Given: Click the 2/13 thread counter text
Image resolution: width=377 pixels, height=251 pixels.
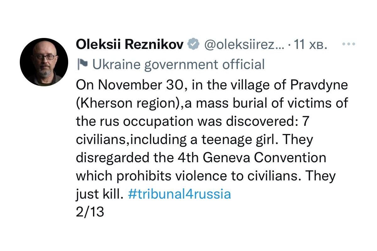Looking at the screenshot, I should [x=90, y=212].
